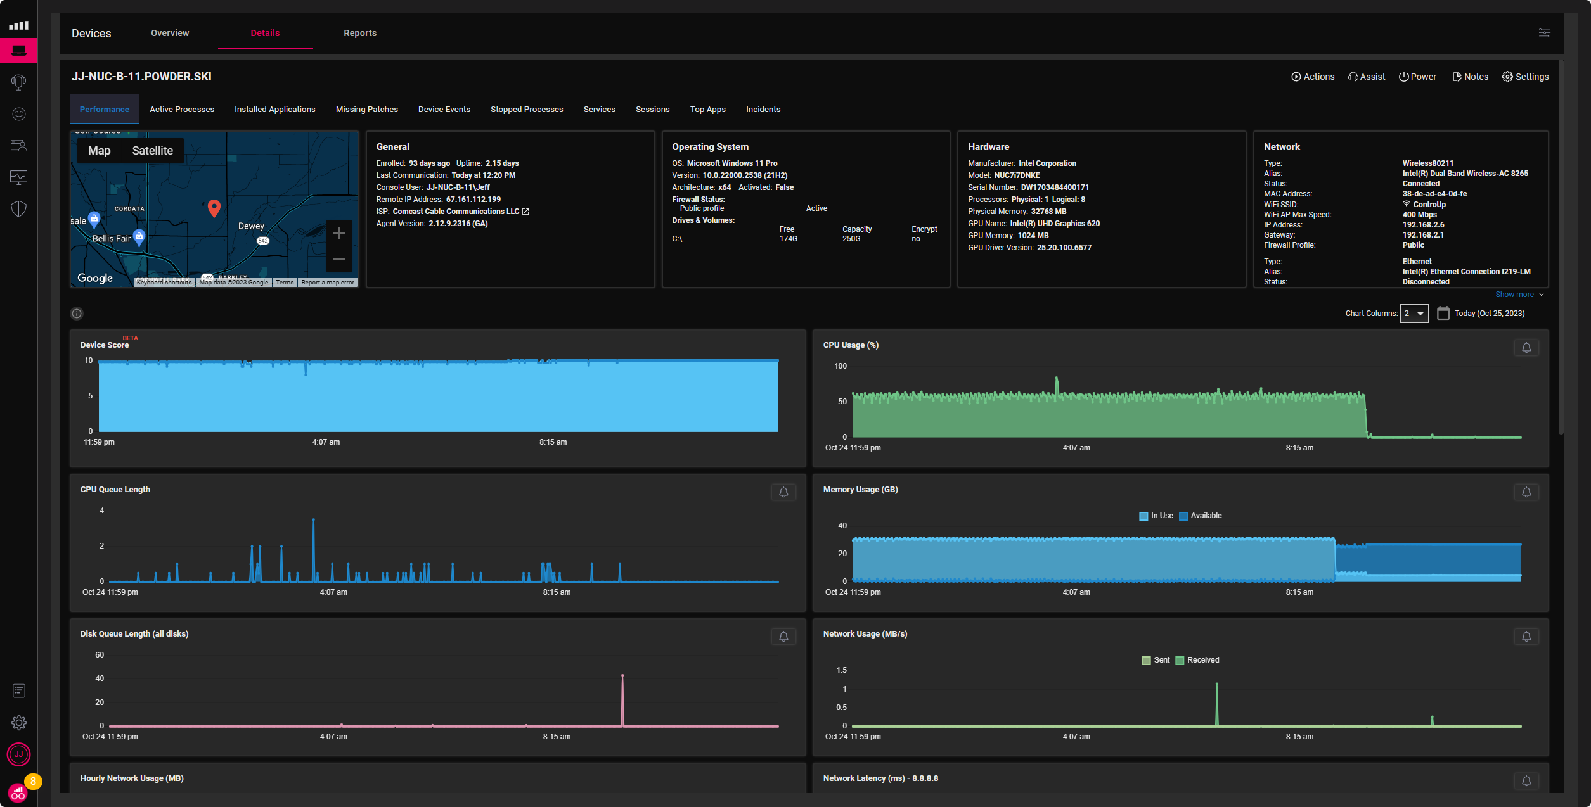Click the CPU Usage alert bell icon
Screen dimensions: 1591x807
coord(1526,348)
